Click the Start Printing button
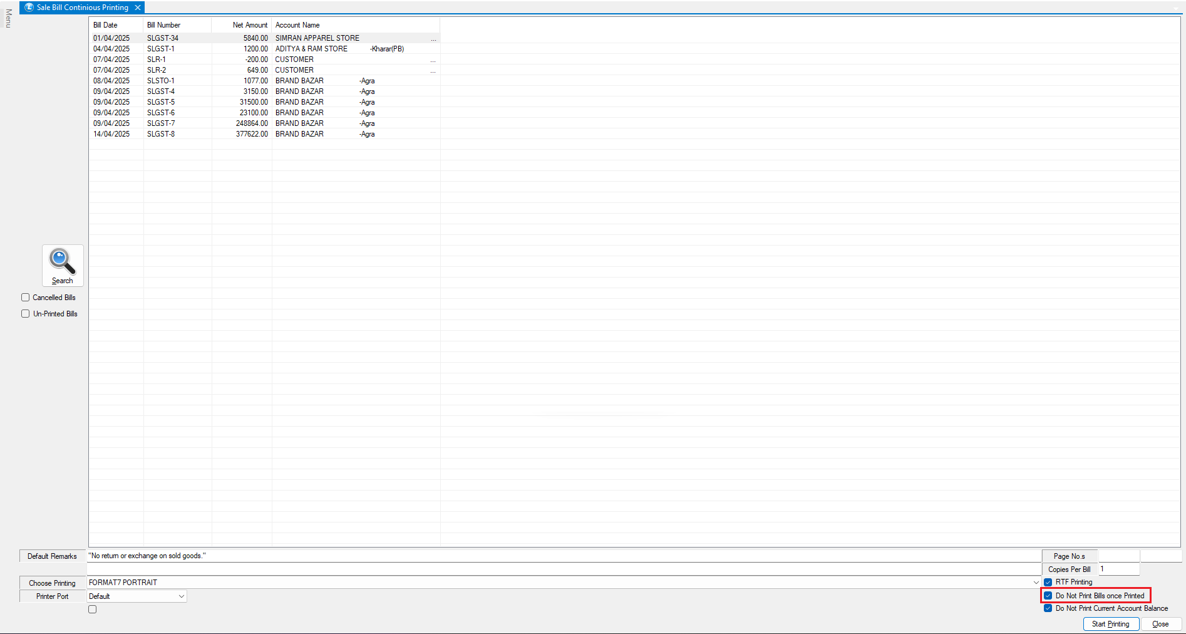 click(x=1110, y=624)
